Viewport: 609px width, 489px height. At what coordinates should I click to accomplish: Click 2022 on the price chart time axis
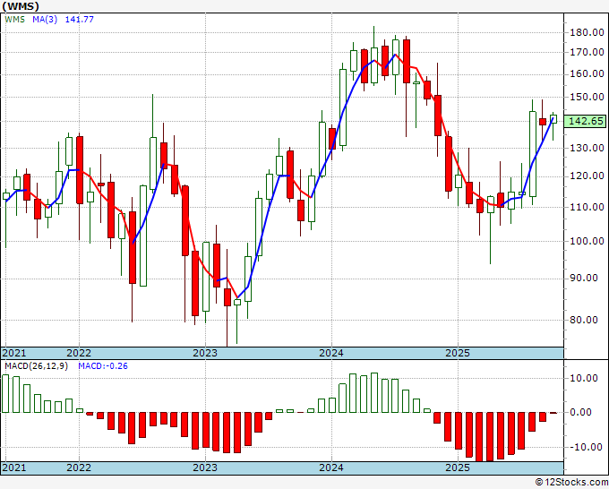(x=79, y=353)
